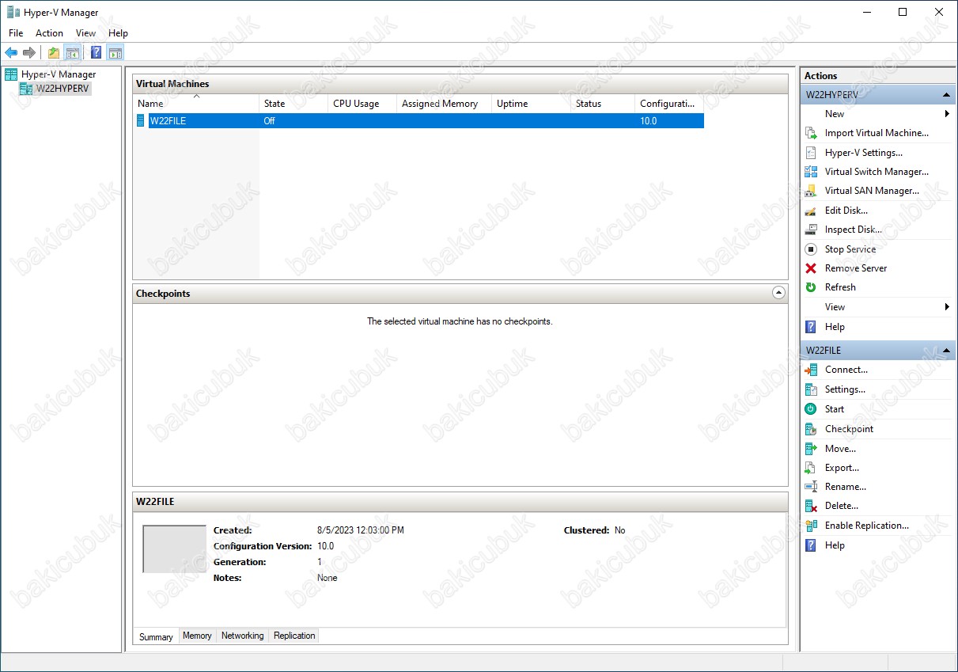The height and width of the screenshot is (672, 958).
Task: Rename the W22FILE virtual machine
Action: click(845, 487)
